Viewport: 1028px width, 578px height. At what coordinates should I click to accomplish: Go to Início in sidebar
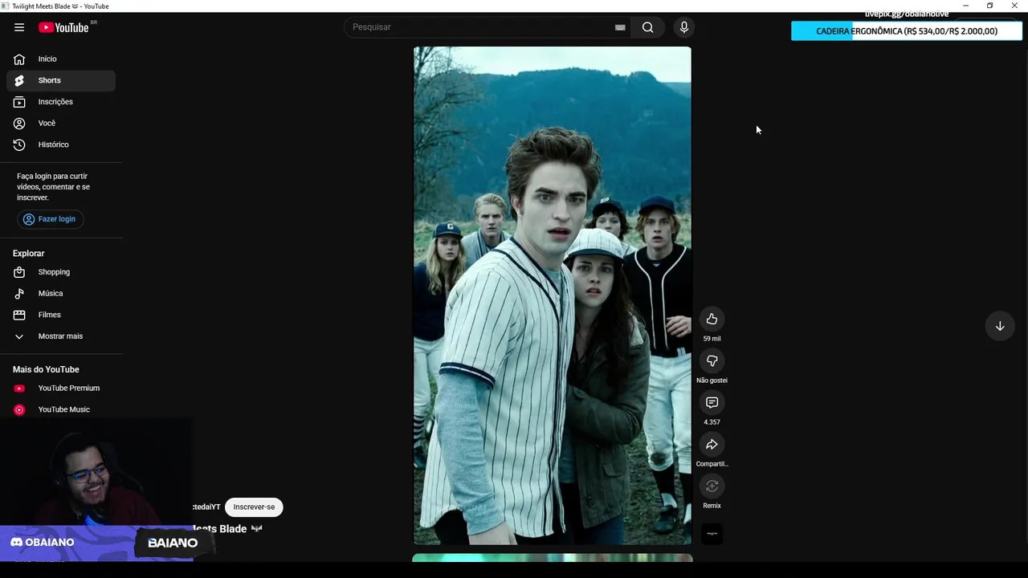click(x=61, y=59)
